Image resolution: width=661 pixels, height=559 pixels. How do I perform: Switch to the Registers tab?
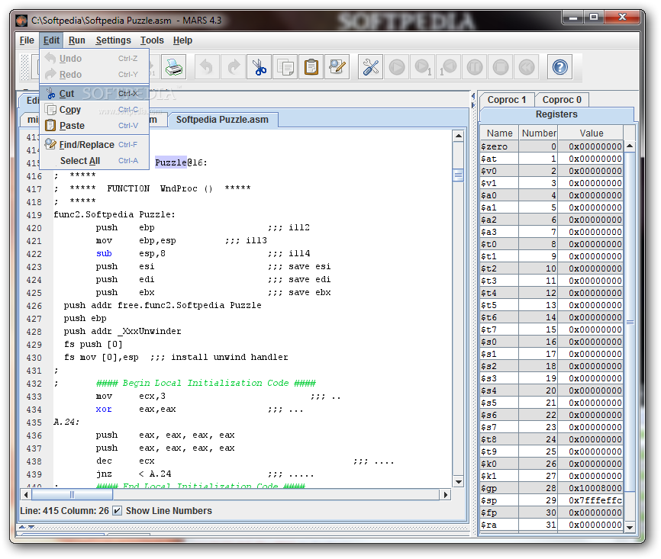pyautogui.click(x=556, y=114)
